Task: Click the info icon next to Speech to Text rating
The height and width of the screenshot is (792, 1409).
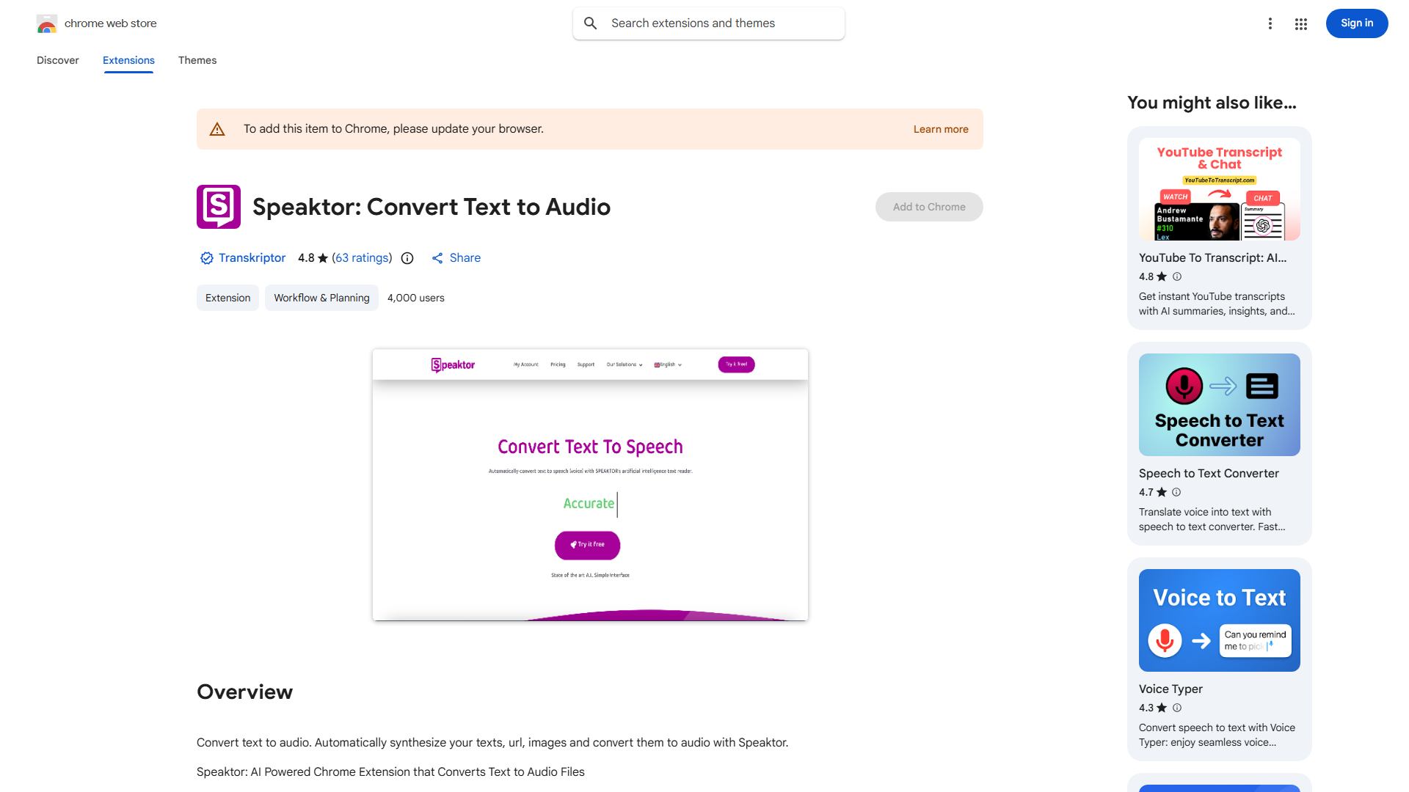Action: [x=1176, y=492]
